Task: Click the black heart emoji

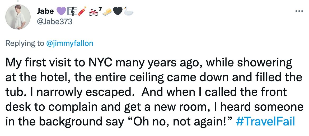Action: click(118, 11)
